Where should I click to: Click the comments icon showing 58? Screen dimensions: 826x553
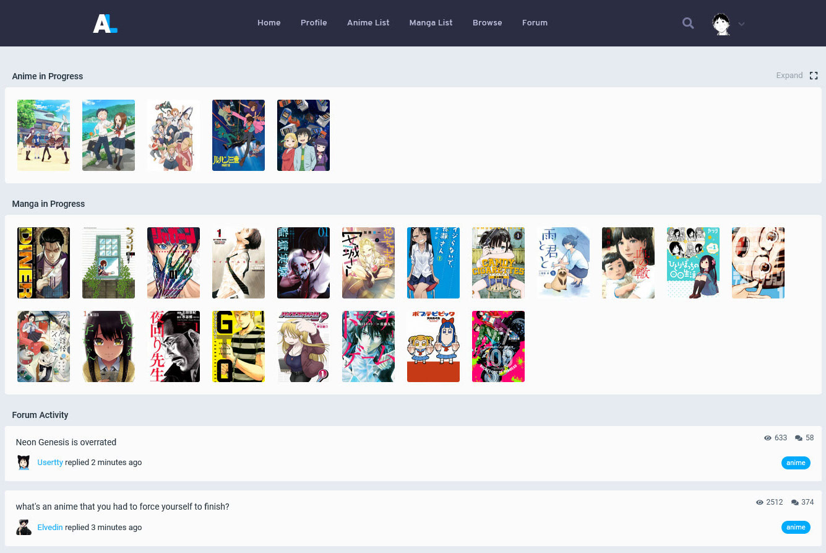click(799, 438)
